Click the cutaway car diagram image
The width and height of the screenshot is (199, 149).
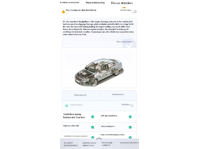[99, 72]
